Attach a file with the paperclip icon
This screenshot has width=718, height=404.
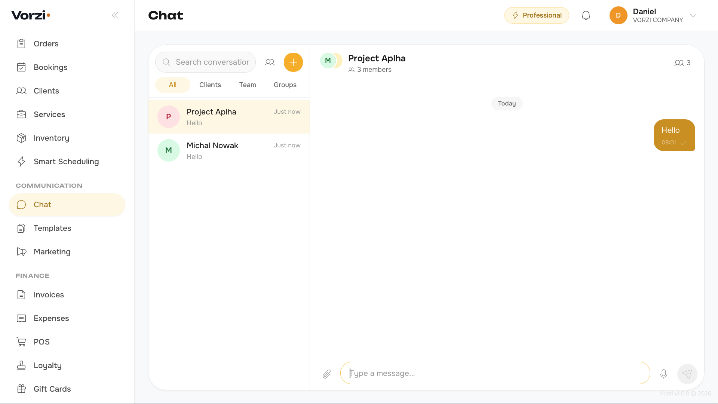[x=326, y=374]
